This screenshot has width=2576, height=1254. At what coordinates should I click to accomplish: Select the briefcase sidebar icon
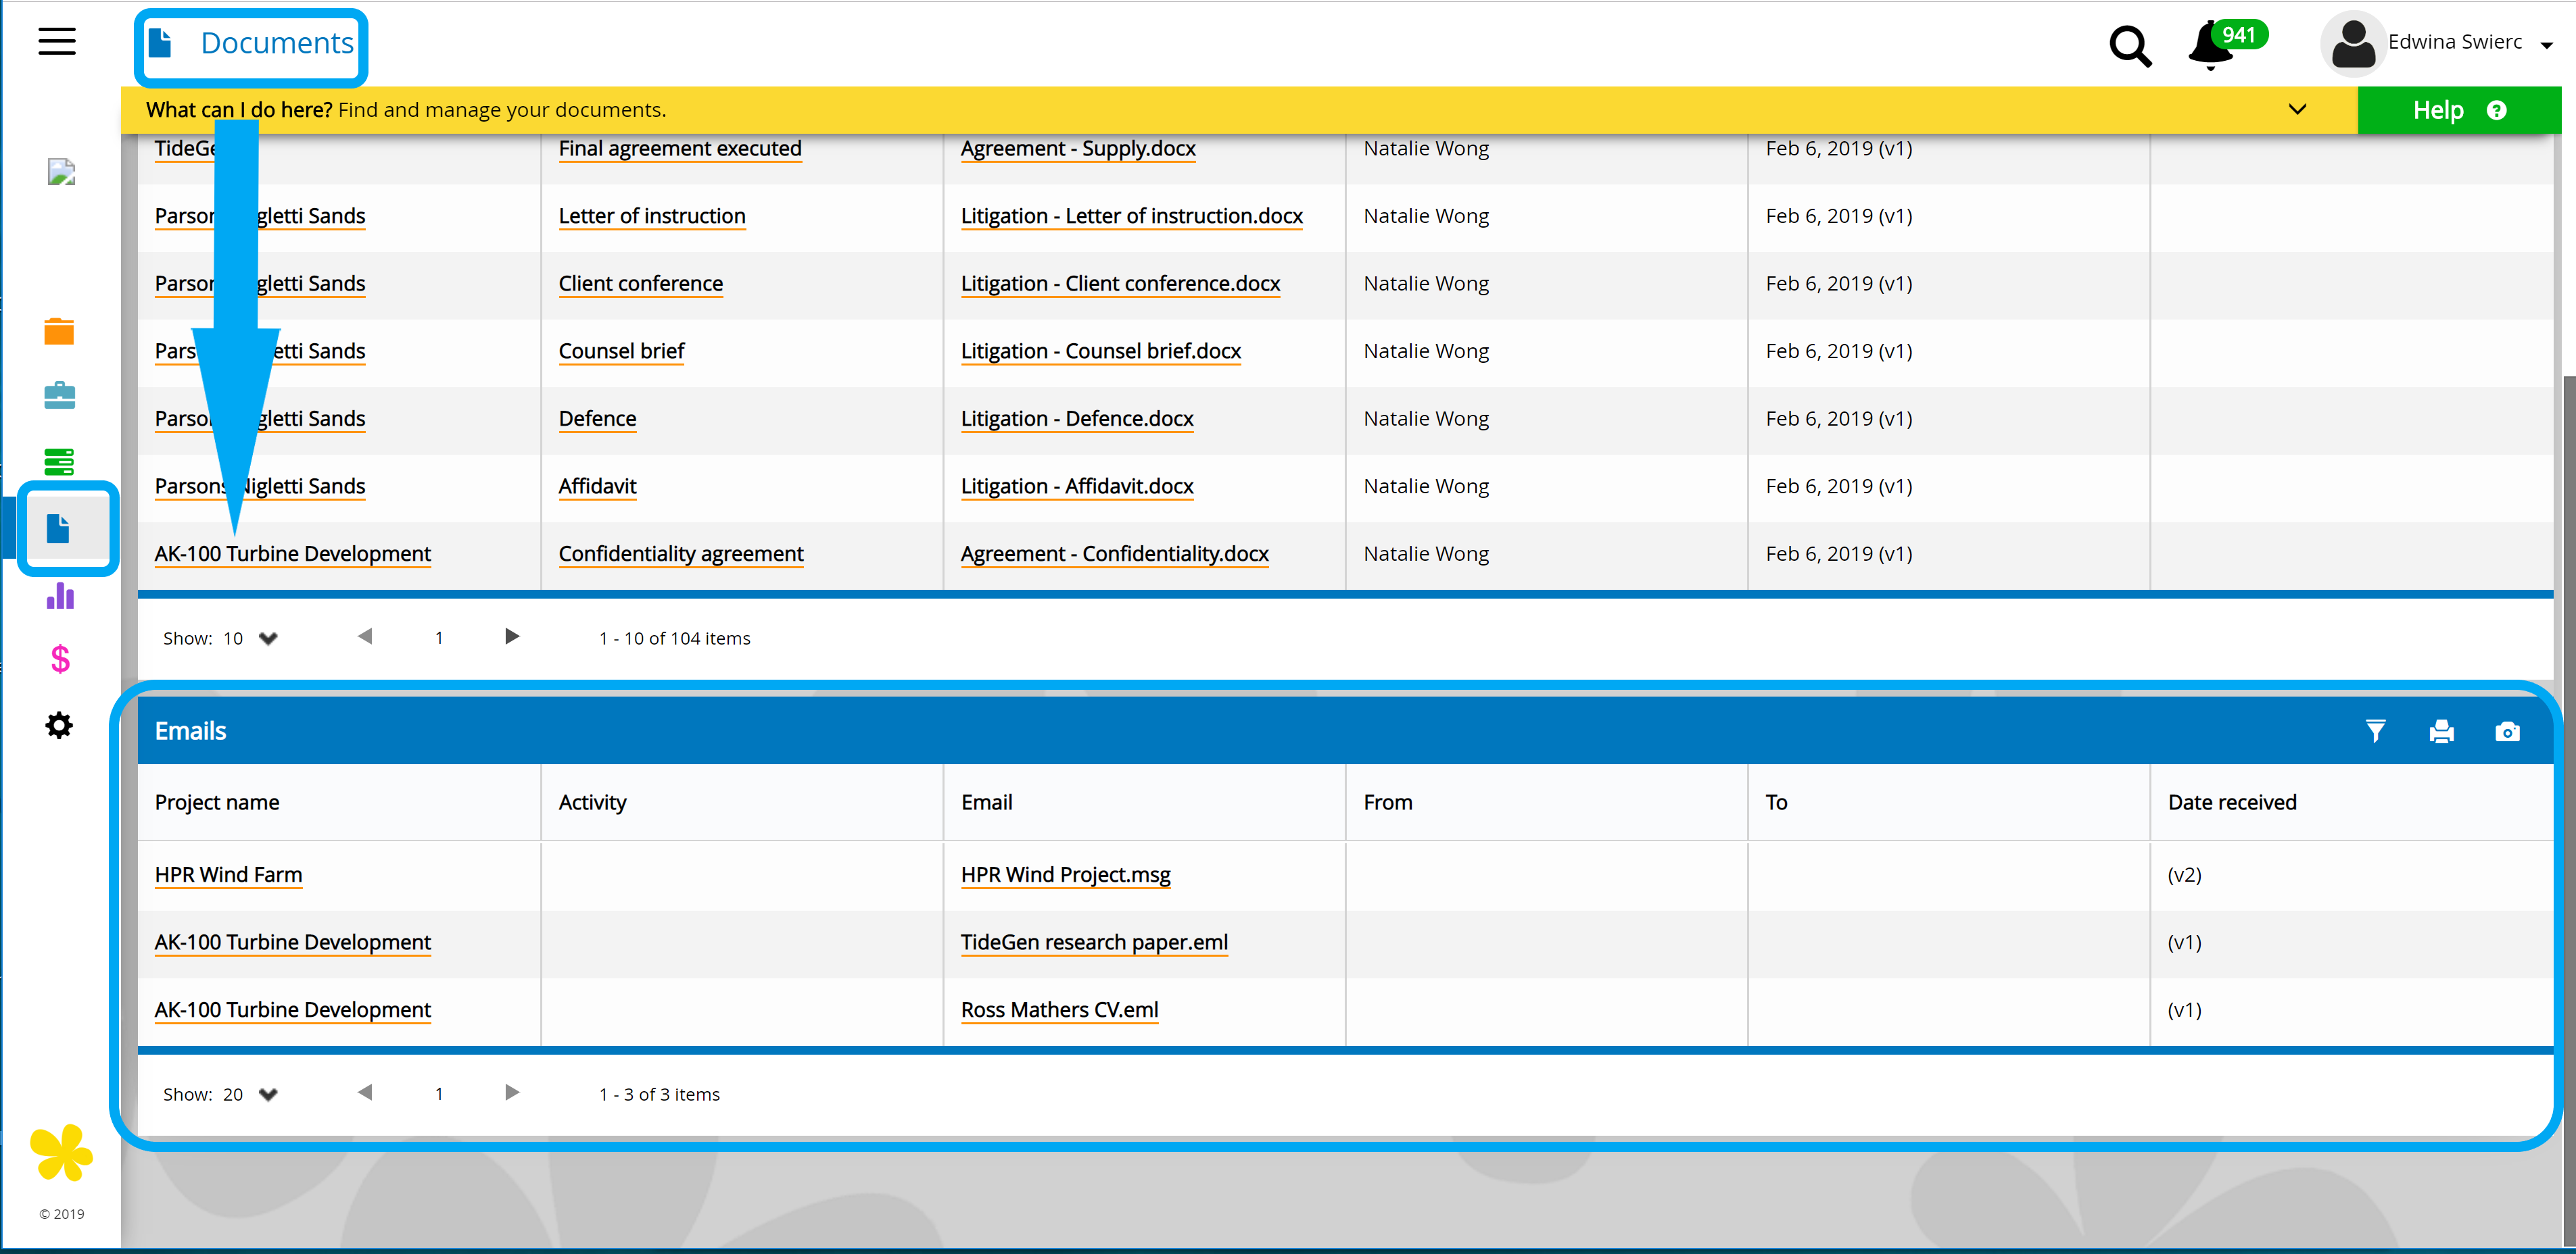[59, 396]
